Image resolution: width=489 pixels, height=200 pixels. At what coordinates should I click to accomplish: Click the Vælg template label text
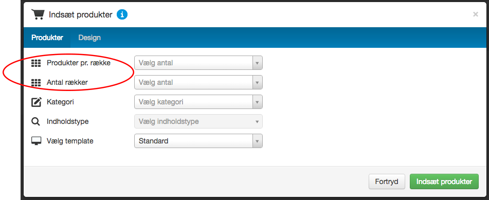(x=70, y=141)
